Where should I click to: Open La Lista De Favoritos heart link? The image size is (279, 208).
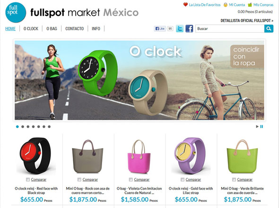point(202,5)
